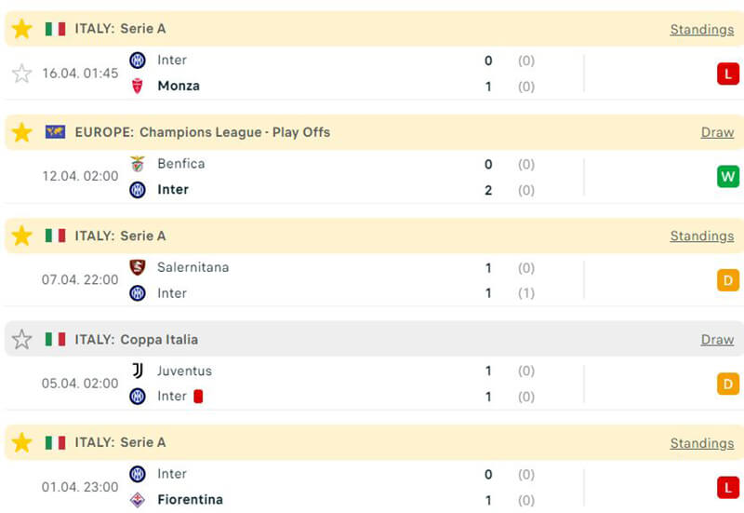Screen dimensions: 744x513
Task: Click the Italy flag beside Coppa Italia
Action: (x=56, y=340)
